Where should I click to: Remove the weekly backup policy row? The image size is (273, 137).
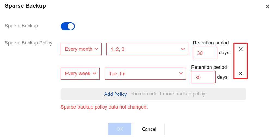[x=241, y=74]
